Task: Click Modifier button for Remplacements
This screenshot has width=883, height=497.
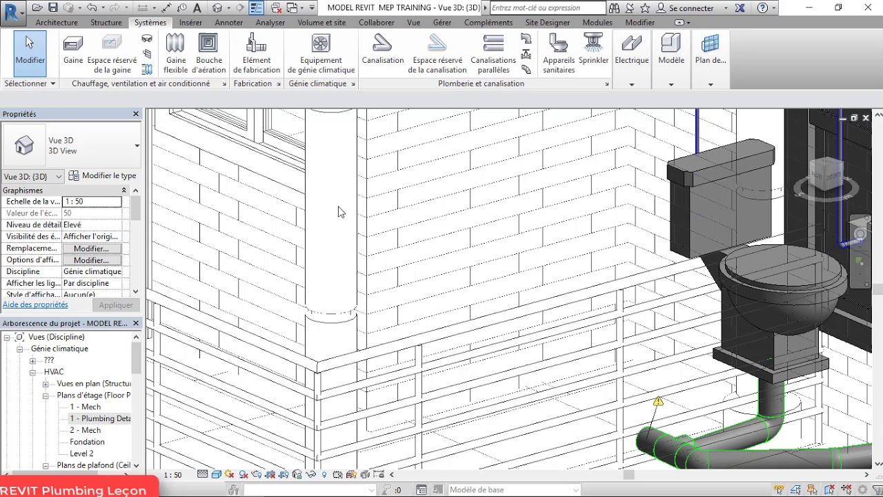Action: (91, 248)
